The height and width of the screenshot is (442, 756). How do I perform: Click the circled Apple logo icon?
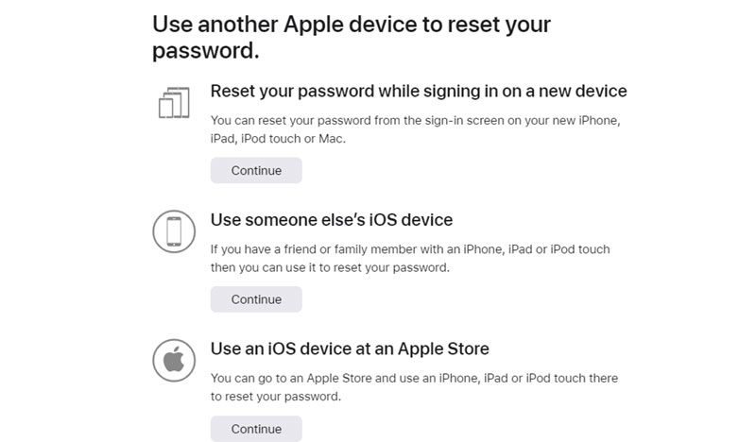pyautogui.click(x=174, y=360)
